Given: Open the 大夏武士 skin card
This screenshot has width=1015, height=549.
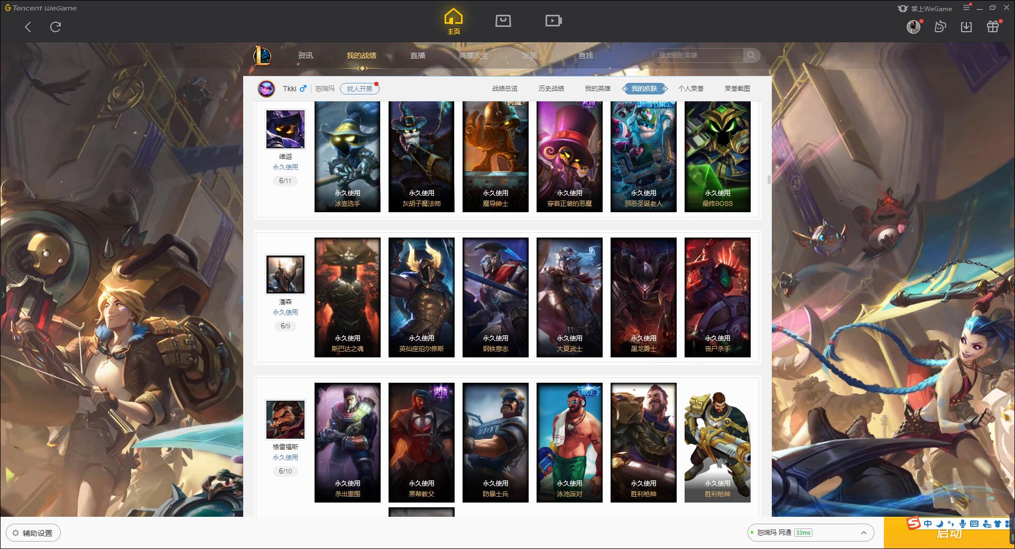Looking at the screenshot, I should (x=569, y=297).
